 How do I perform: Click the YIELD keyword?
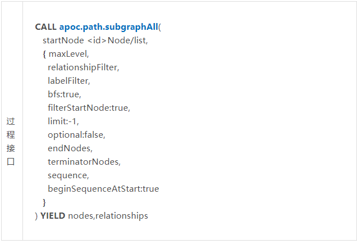[53, 216]
